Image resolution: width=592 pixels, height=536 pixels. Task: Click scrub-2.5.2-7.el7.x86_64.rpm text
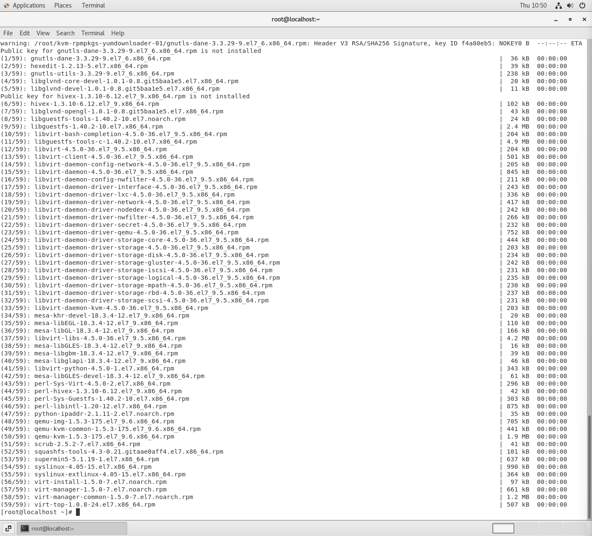click(87, 444)
